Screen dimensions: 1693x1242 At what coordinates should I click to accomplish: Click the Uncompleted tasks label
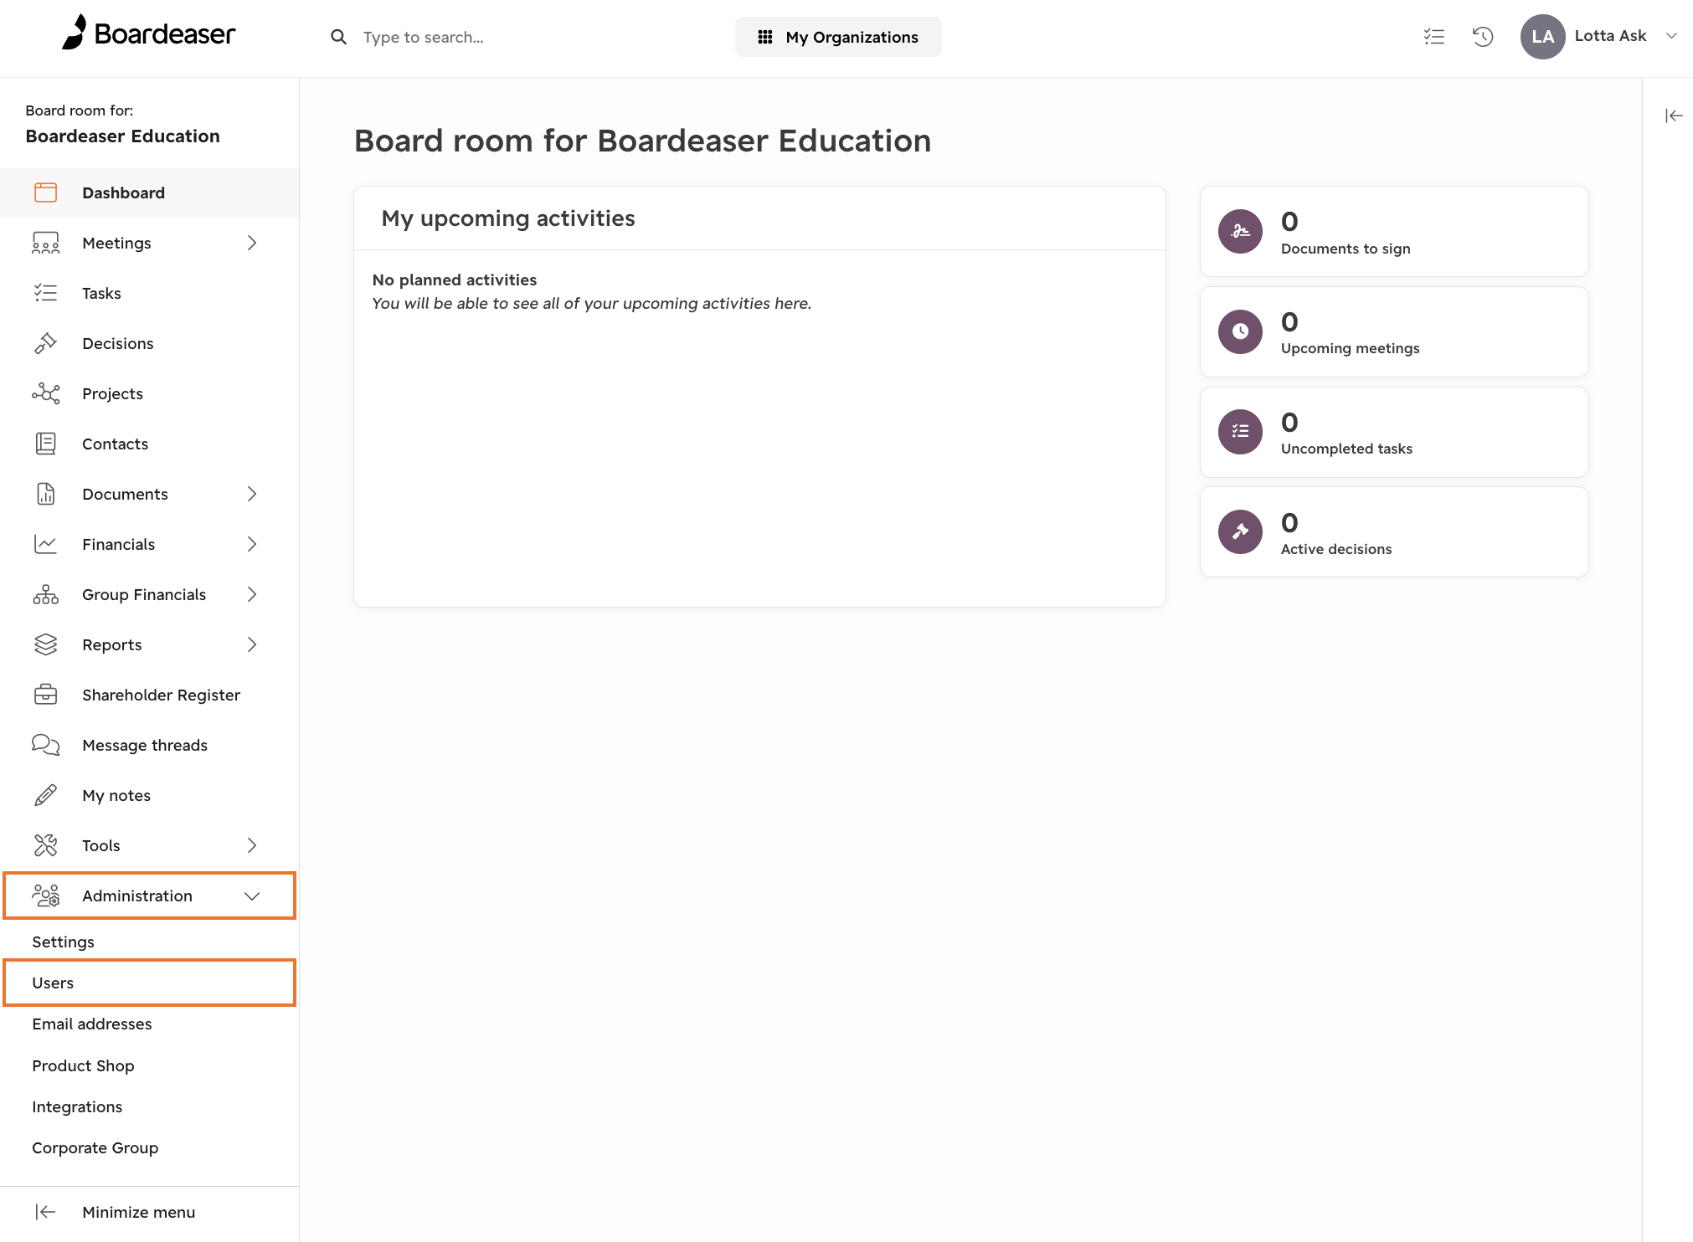(x=1346, y=449)
